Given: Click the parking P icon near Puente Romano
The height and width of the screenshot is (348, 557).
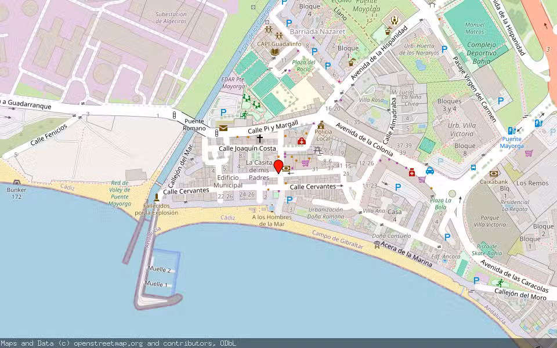Looking at the screenshot, I should click(223, 113).
